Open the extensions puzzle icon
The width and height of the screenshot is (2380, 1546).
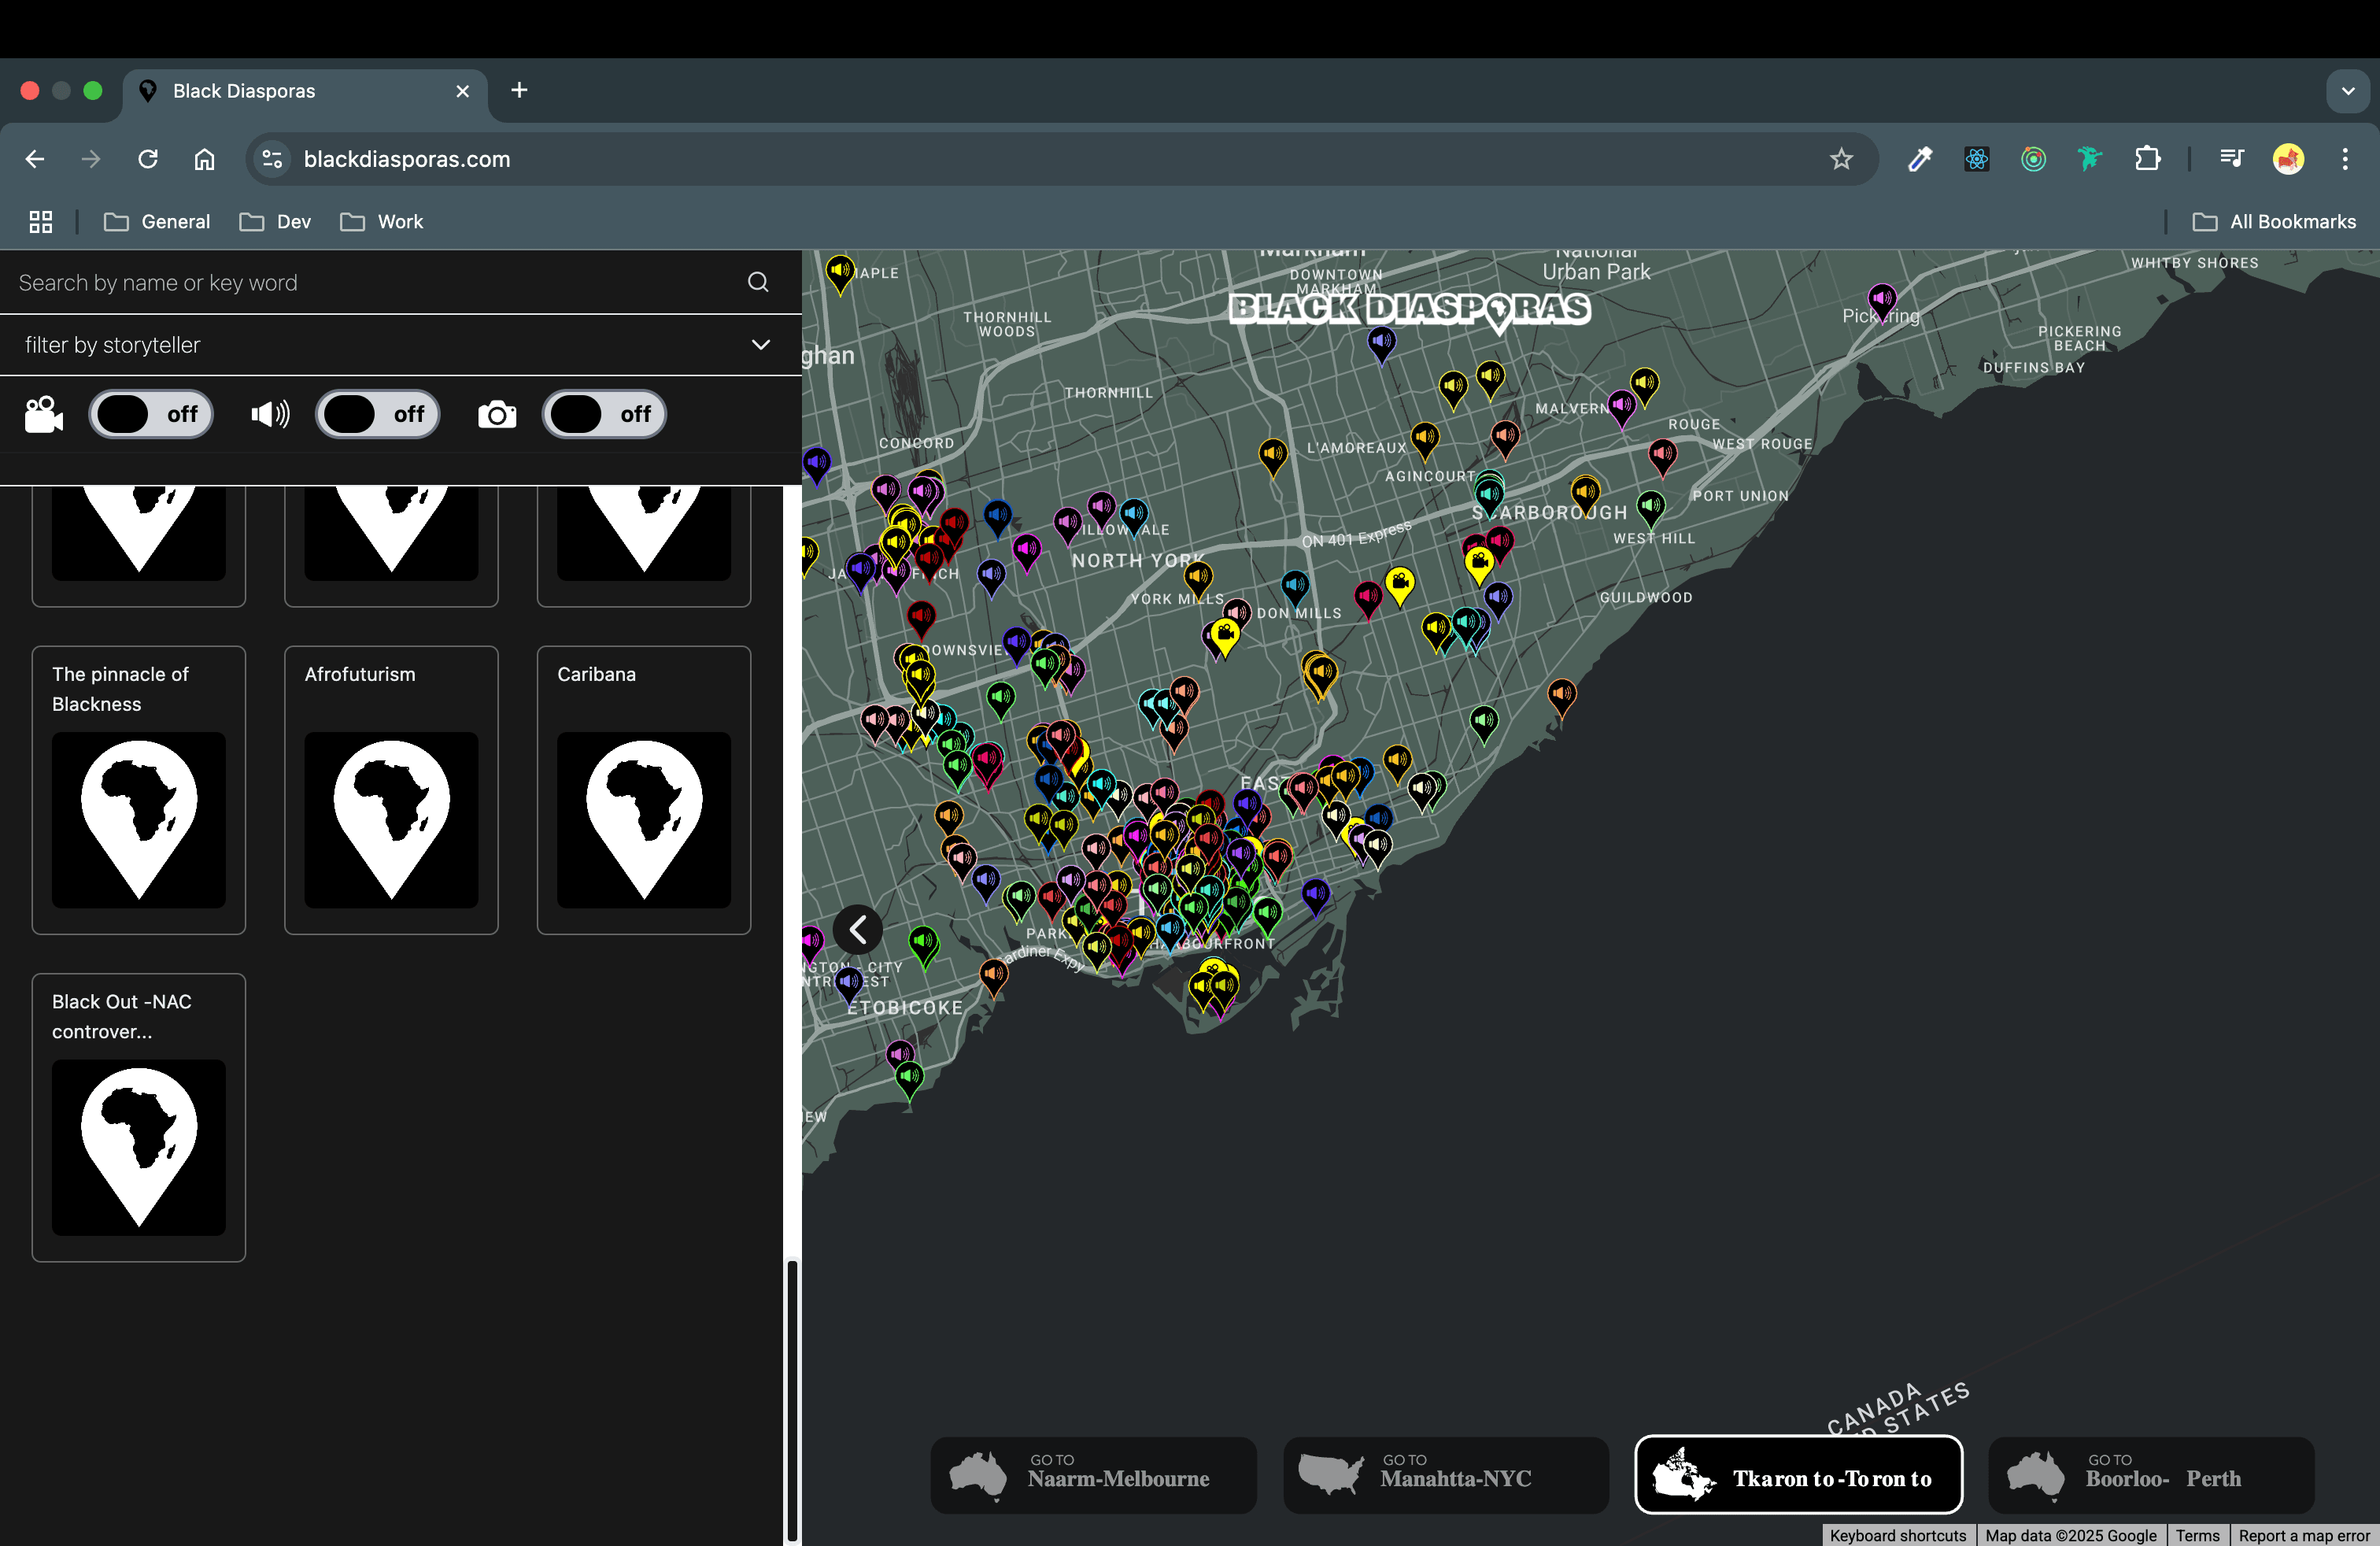(x=2147, y=159)
